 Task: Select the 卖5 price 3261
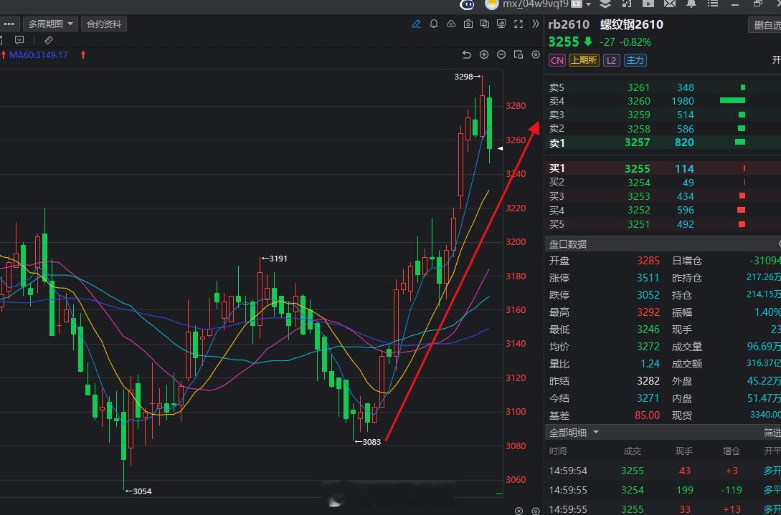tap(638, 87)
